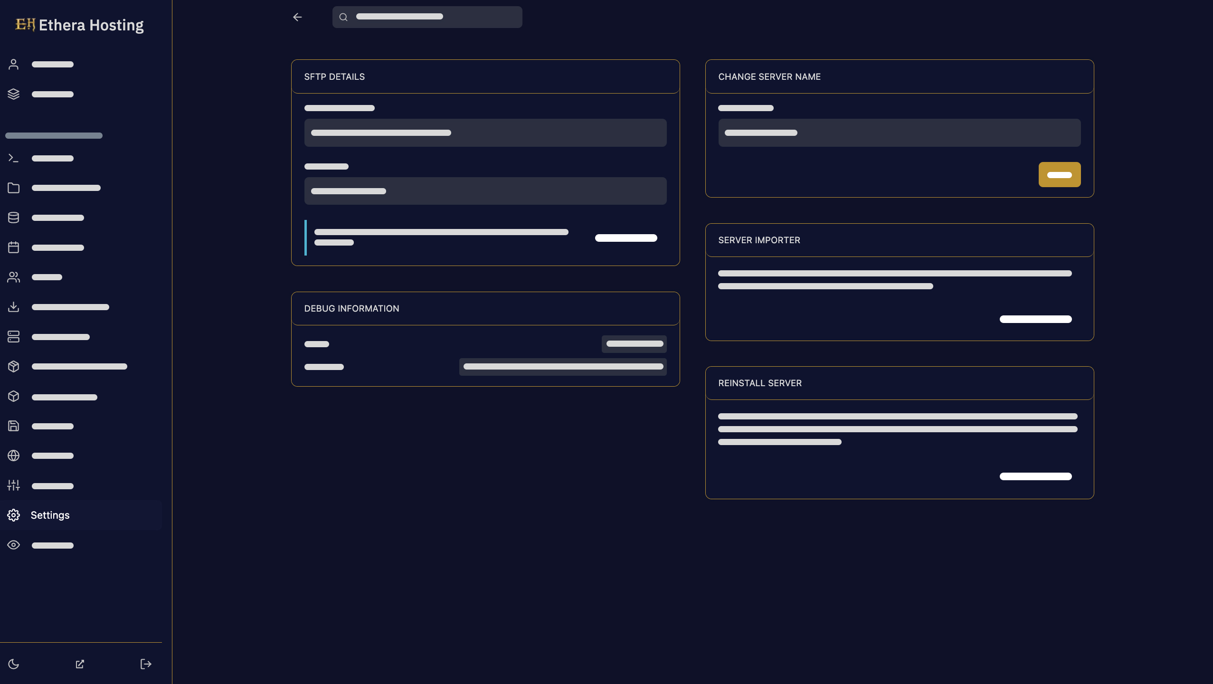Select the Settings sidebar entry
The width and height of the screenshot is (1213, 684).
click(50, 515)
